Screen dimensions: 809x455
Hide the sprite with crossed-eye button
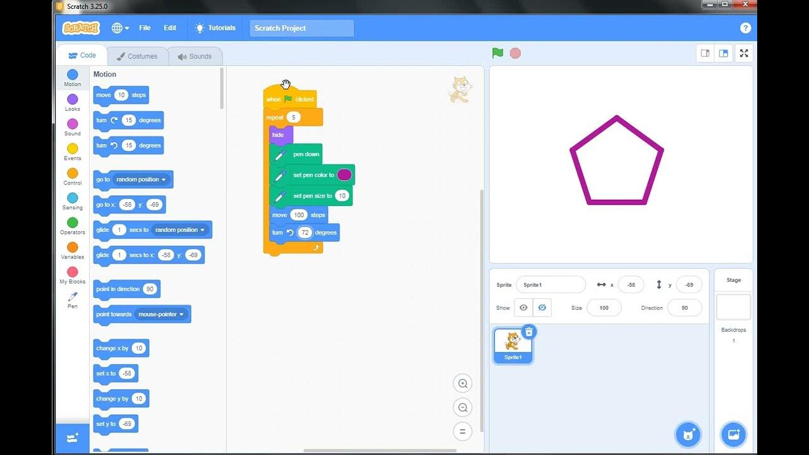click(542, 308)
